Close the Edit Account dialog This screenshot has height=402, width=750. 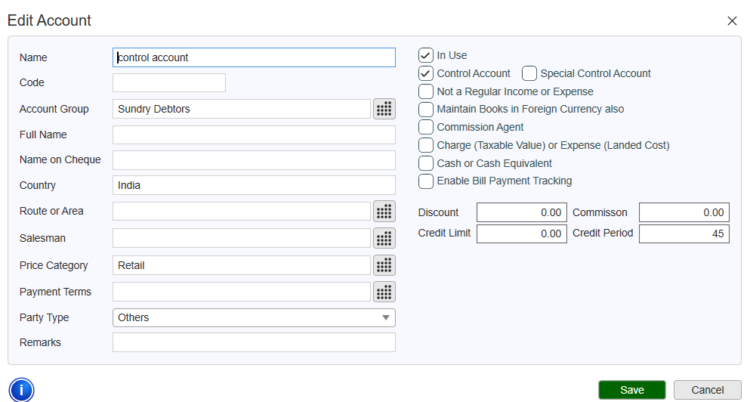click(x=731, y=21)
